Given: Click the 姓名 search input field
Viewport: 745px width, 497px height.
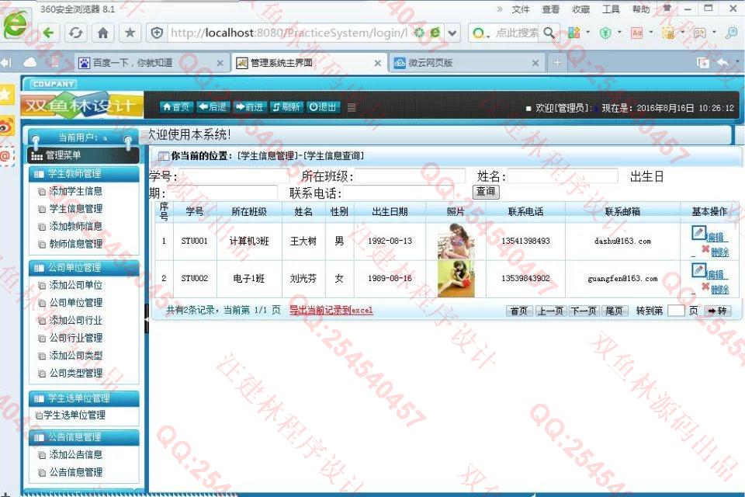Looking at the screenshot, I should click(563, 176).
